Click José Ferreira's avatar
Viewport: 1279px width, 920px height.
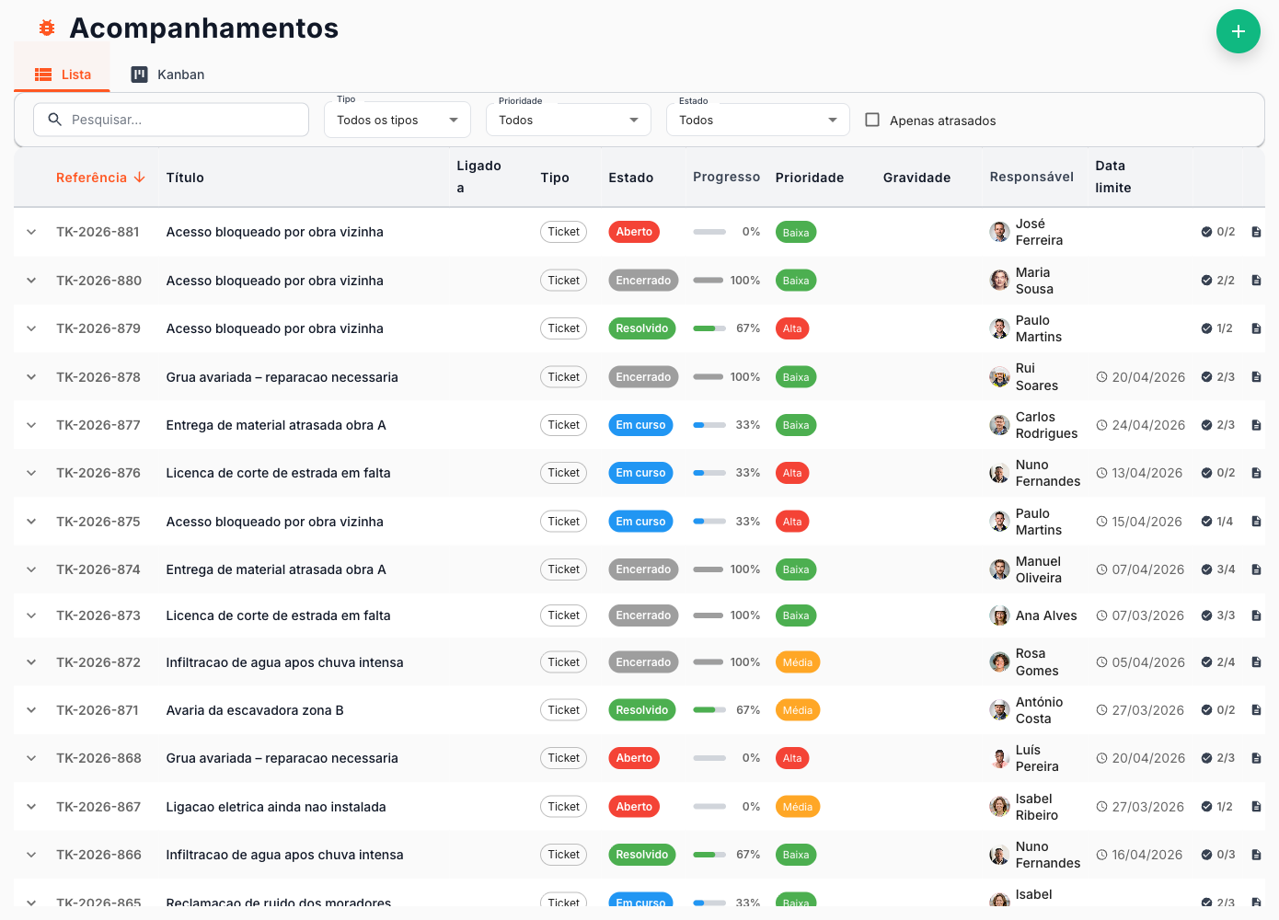point(999,232)
